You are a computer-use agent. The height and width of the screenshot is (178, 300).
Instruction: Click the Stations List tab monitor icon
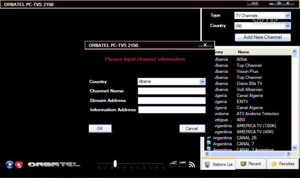coord(207,165)
